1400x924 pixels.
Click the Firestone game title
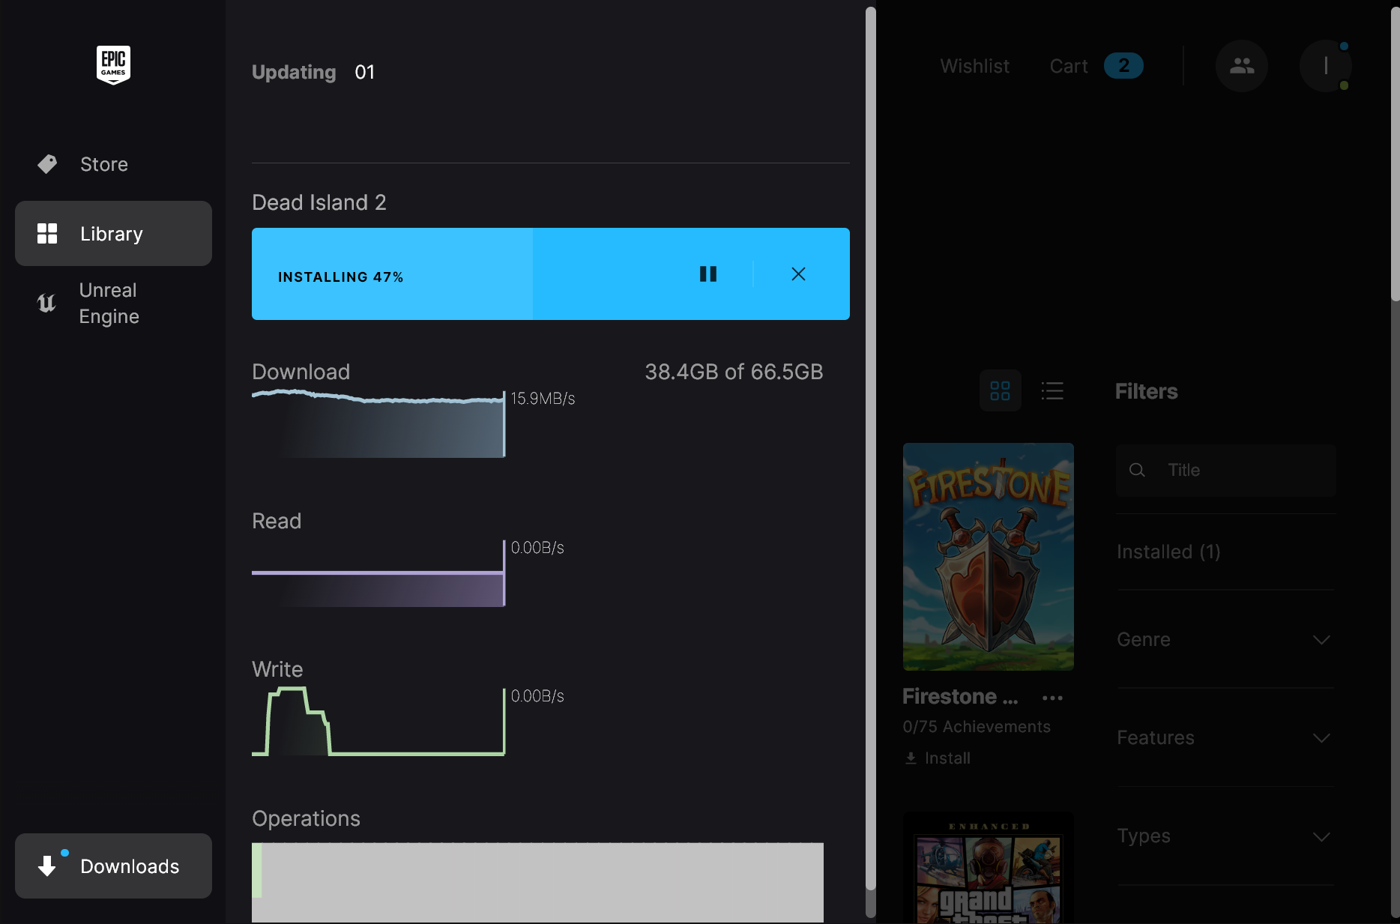960,697
